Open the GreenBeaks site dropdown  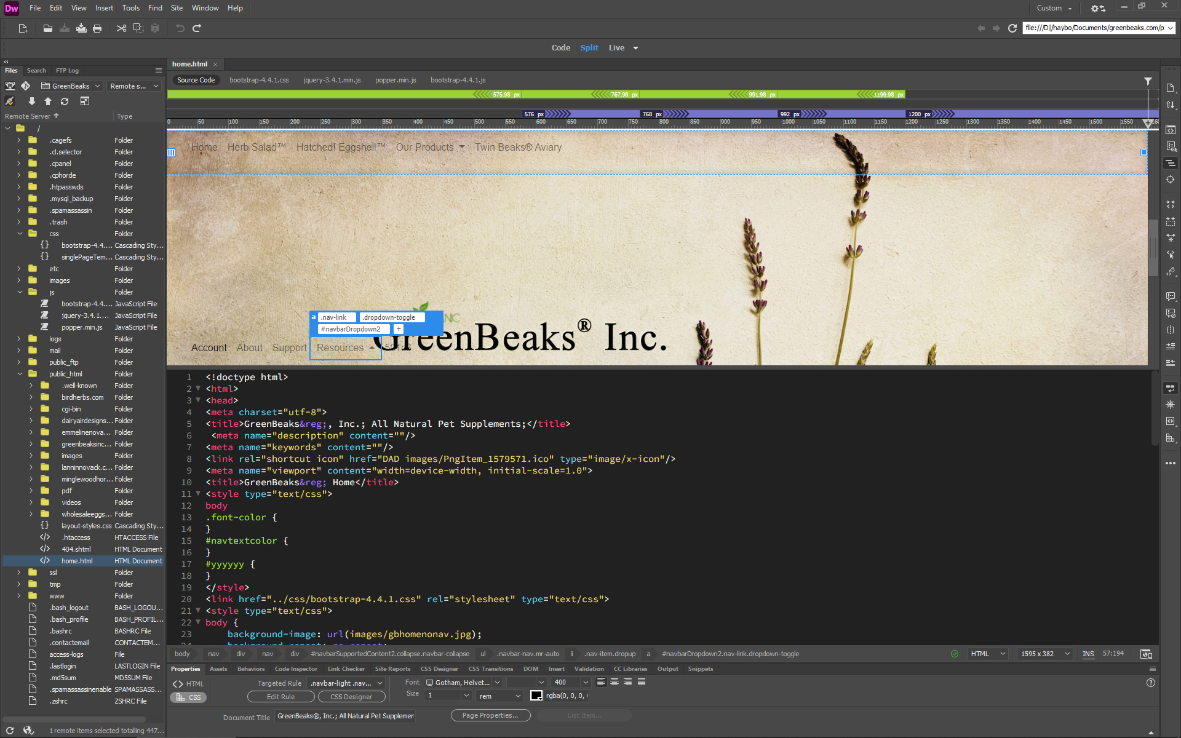point(70,85)
